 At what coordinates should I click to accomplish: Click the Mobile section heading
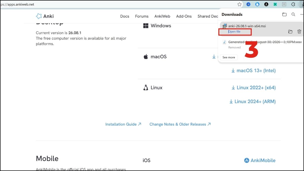coord(47,159)
